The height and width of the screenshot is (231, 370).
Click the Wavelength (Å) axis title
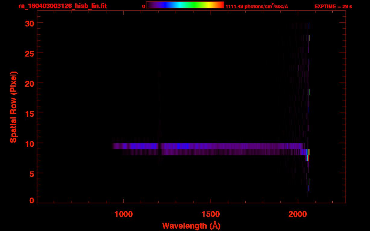(x=191, y=226)
